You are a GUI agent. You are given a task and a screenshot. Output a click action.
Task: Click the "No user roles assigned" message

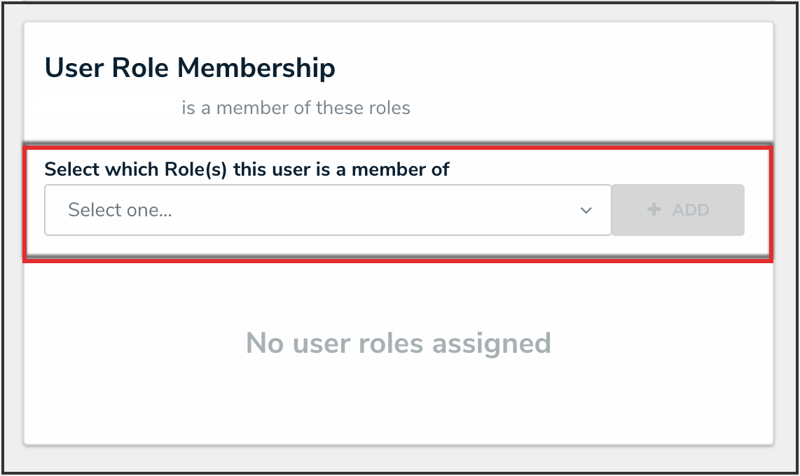pyautogui.click(x=398, y=344)
